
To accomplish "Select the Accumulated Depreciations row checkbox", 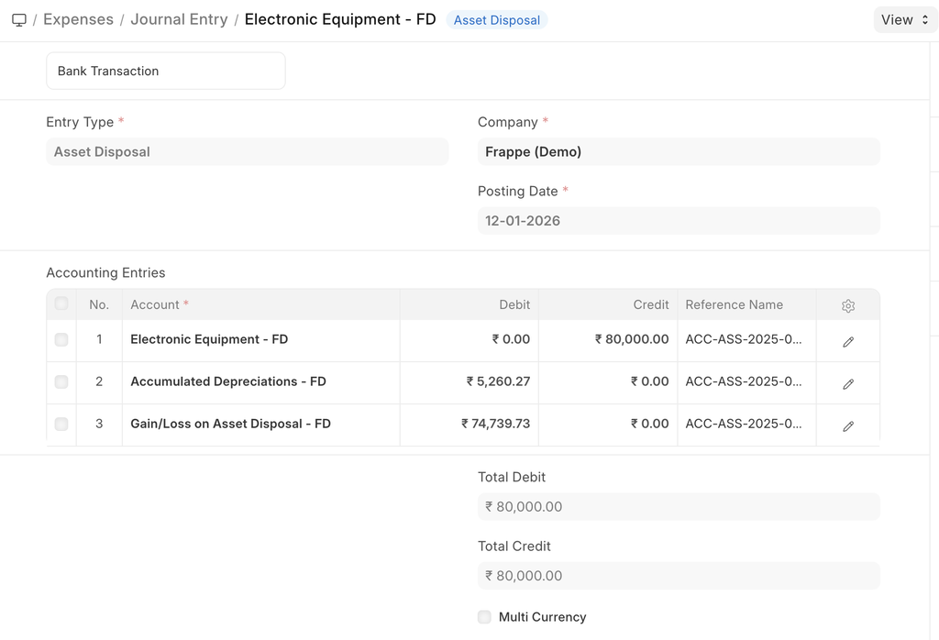I will [x=61, y=382].
